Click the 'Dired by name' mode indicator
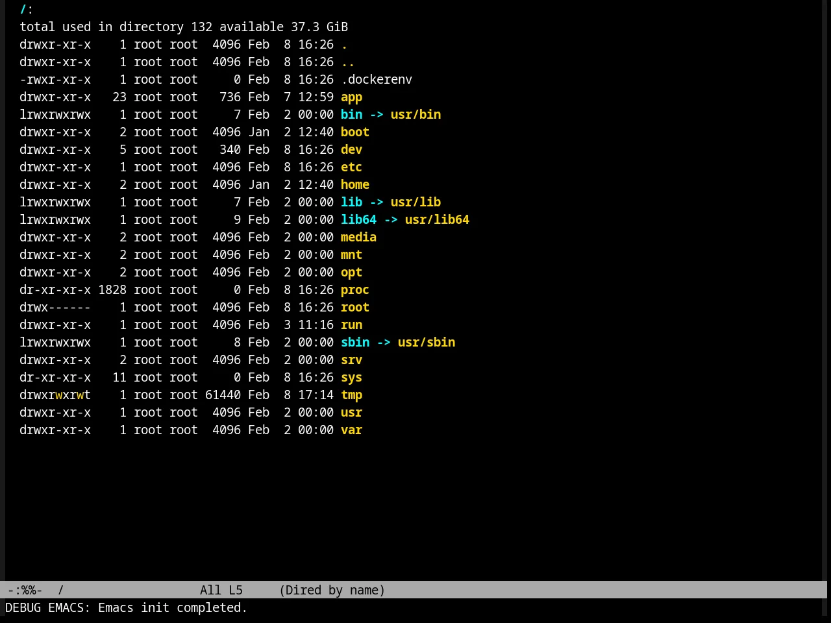Screen dimensions: 831x623 coord(332,591)
